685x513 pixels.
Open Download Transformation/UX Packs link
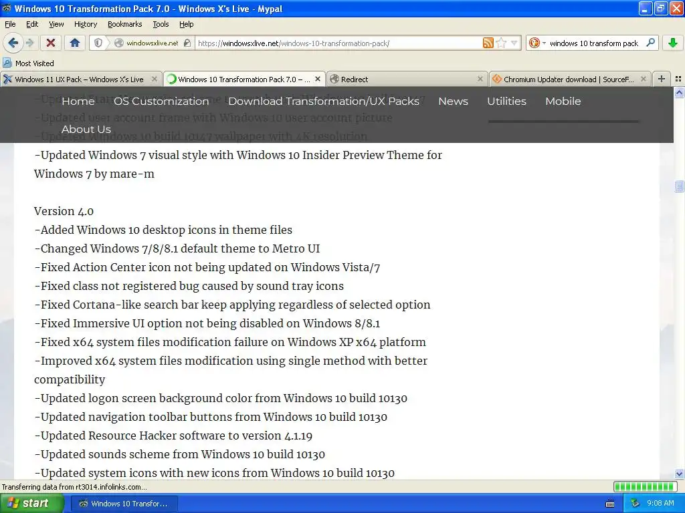point(324,102)
